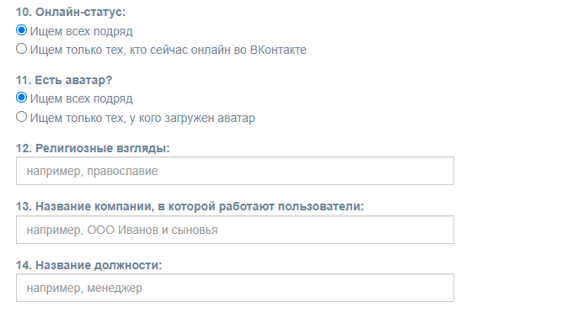Image resolution: width=574 pixels, height=313 pixels.
Task: Click the word 'ВКонтакте' in online-only option
Action: tap(278, 50)
